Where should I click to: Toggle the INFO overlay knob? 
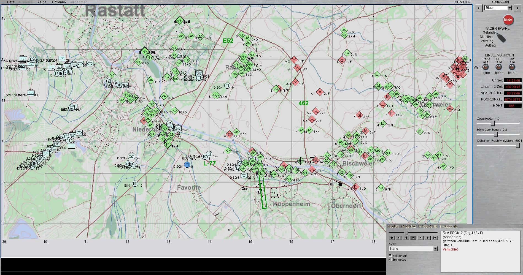[499, 67]
